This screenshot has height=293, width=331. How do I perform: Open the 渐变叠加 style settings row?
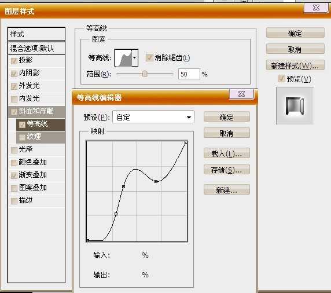(x=36, y=175)
